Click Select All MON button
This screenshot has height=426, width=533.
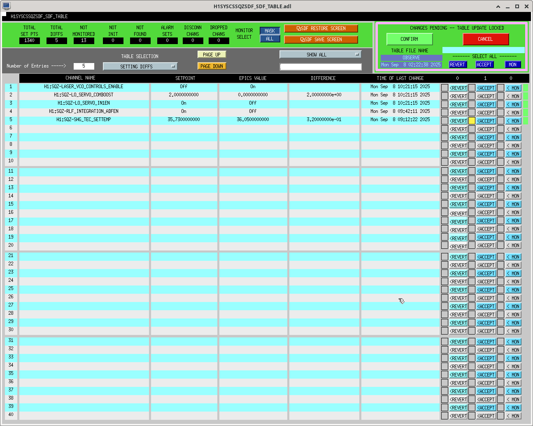pyautogui.click(x=512, y=65)
